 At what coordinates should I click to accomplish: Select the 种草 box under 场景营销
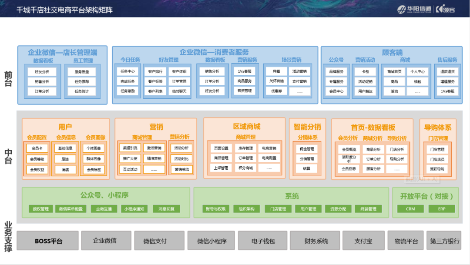pos(276,71)
